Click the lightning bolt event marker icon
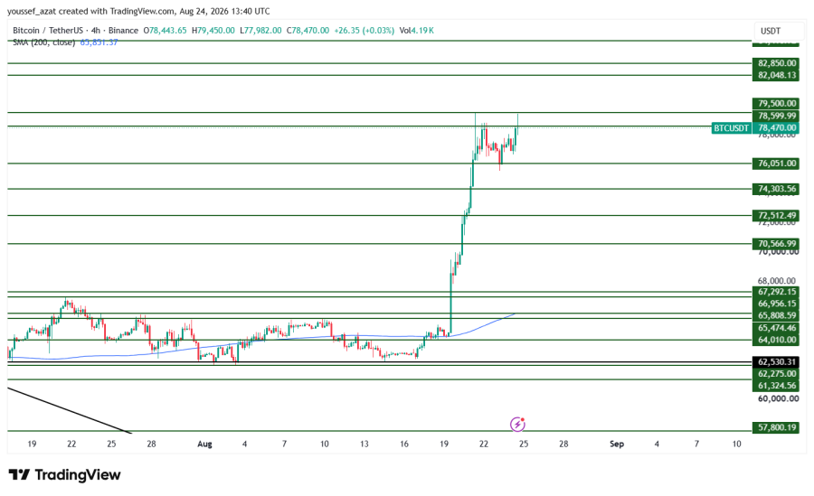Viewport: 814px width, 496px height. tap(517, 425)
